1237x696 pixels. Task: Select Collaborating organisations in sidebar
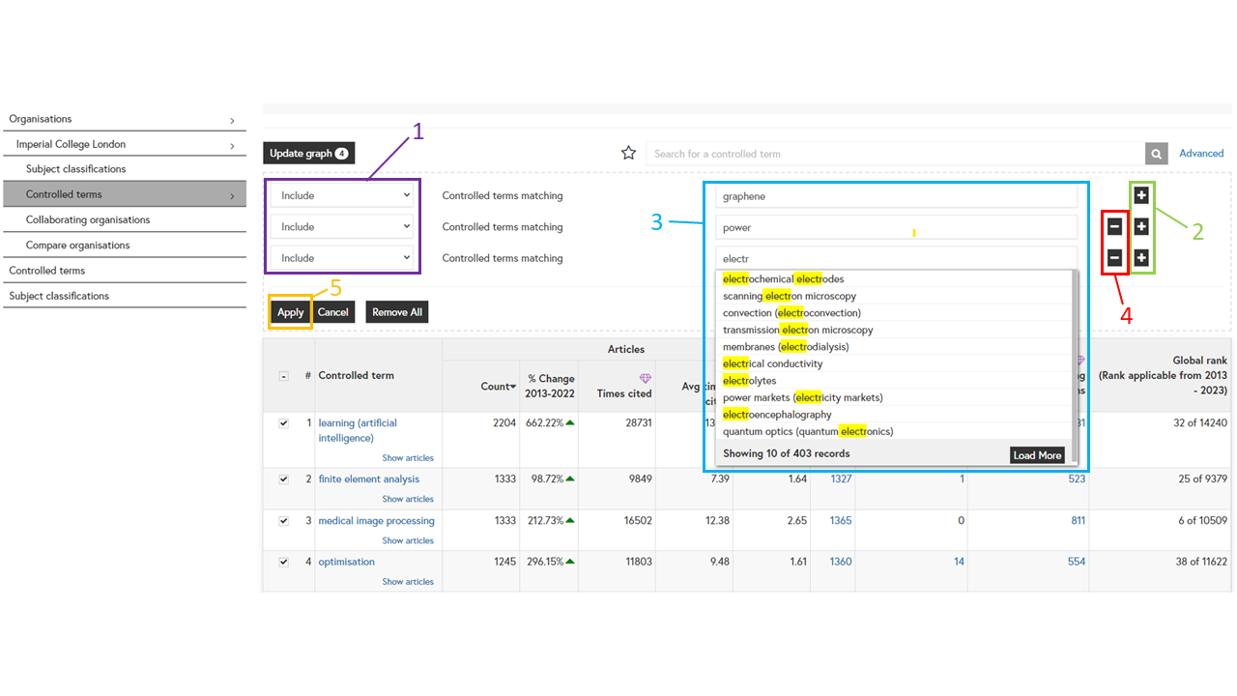tap(88, 219)
